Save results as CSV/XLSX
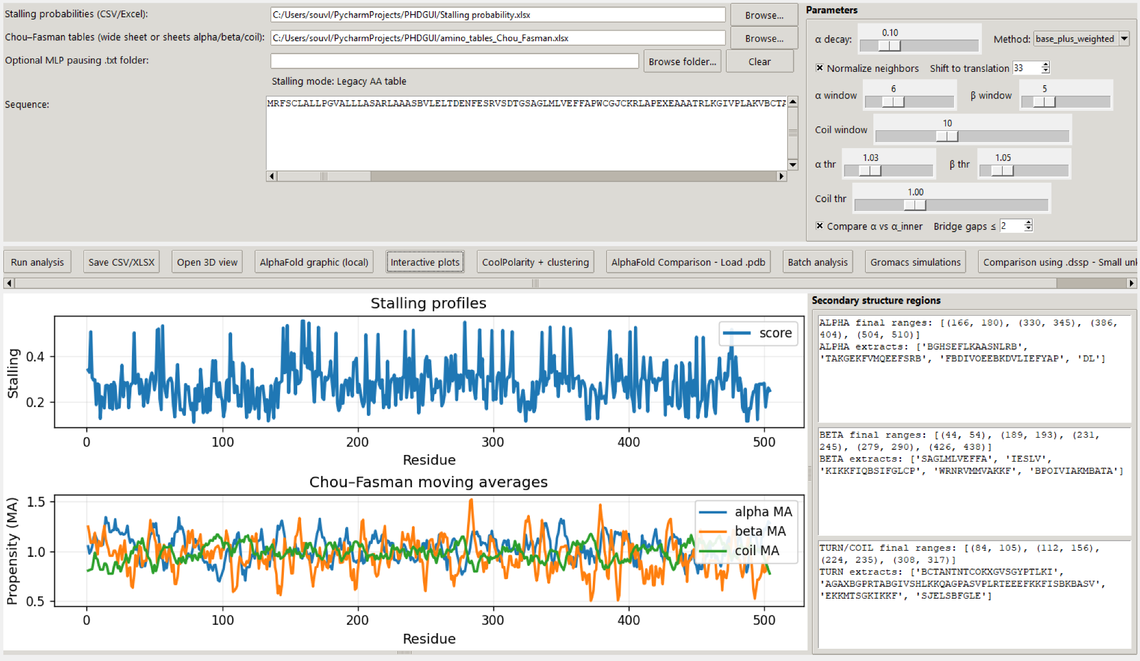 point(121,262)
